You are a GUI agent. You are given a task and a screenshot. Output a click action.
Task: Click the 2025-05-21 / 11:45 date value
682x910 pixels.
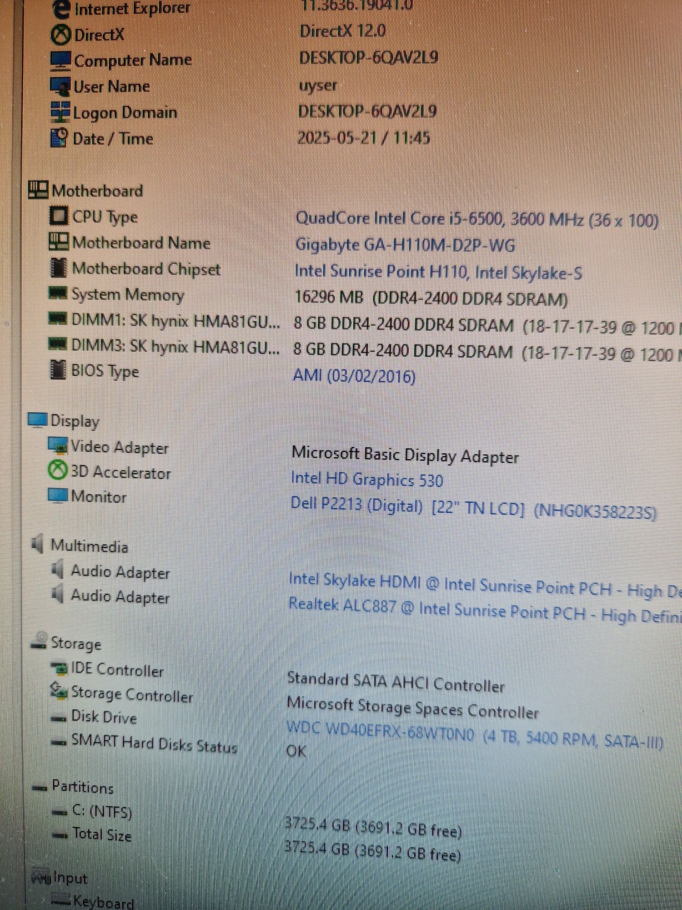tap(364, 137)
